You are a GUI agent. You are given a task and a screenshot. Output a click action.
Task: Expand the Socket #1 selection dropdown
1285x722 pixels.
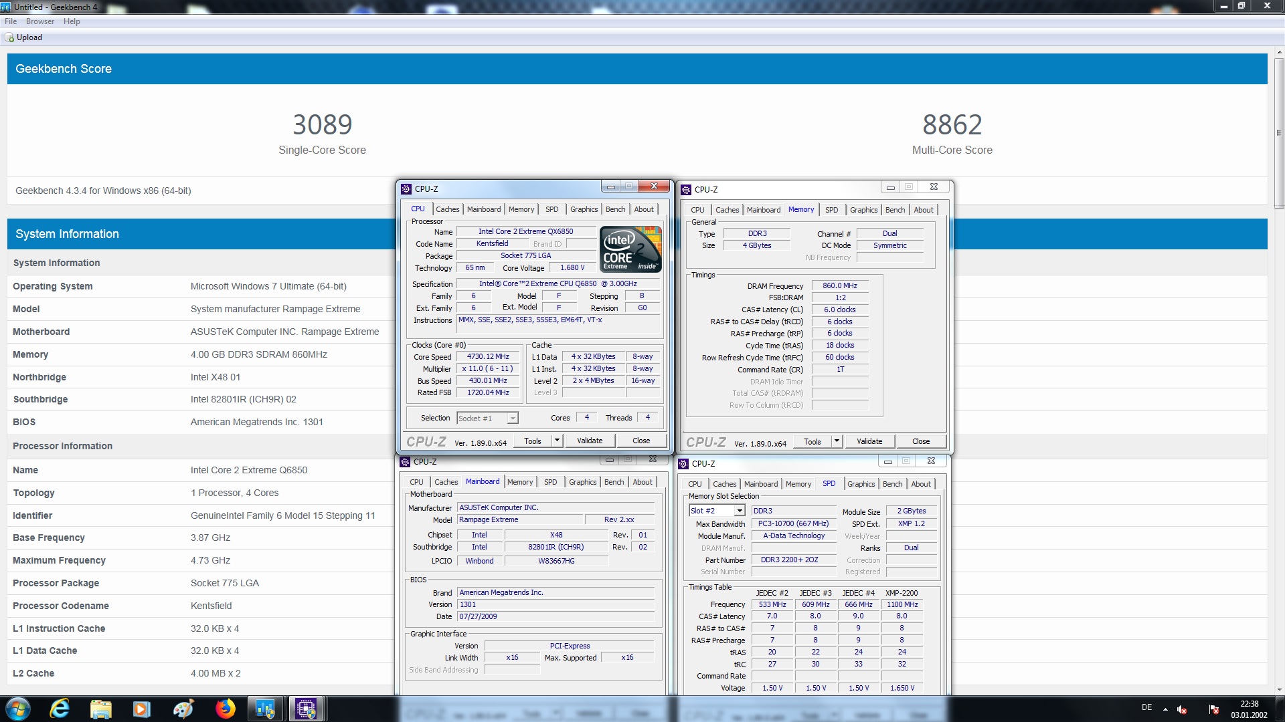coord(513,418)
